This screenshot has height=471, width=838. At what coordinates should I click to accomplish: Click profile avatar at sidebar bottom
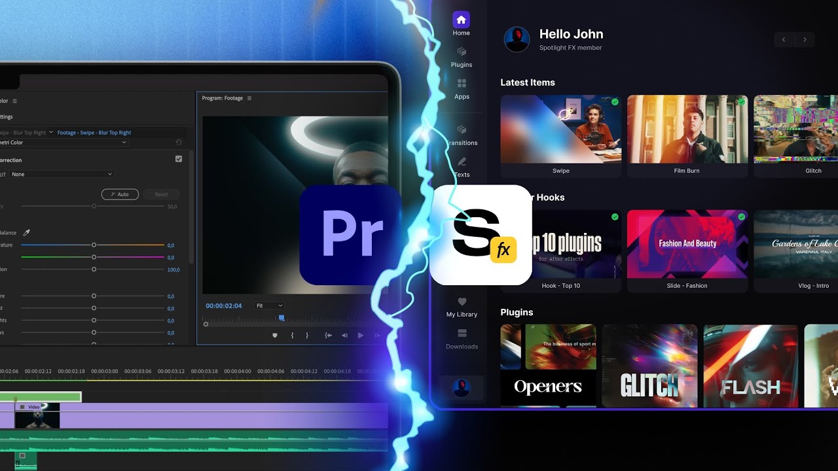pyautogui.click(x=461, y=388)
